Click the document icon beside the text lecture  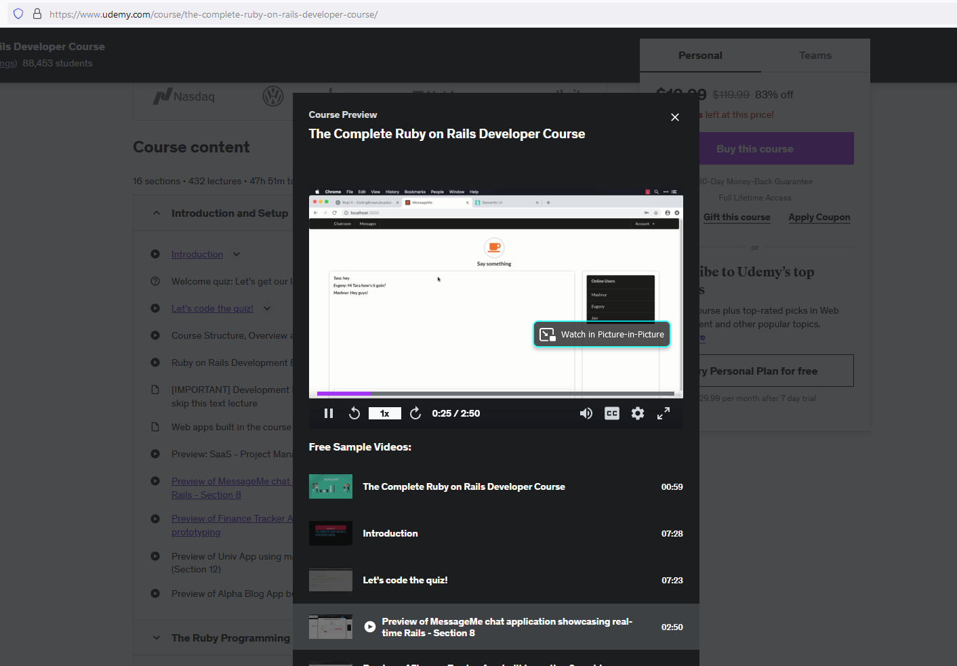(155, 390)
